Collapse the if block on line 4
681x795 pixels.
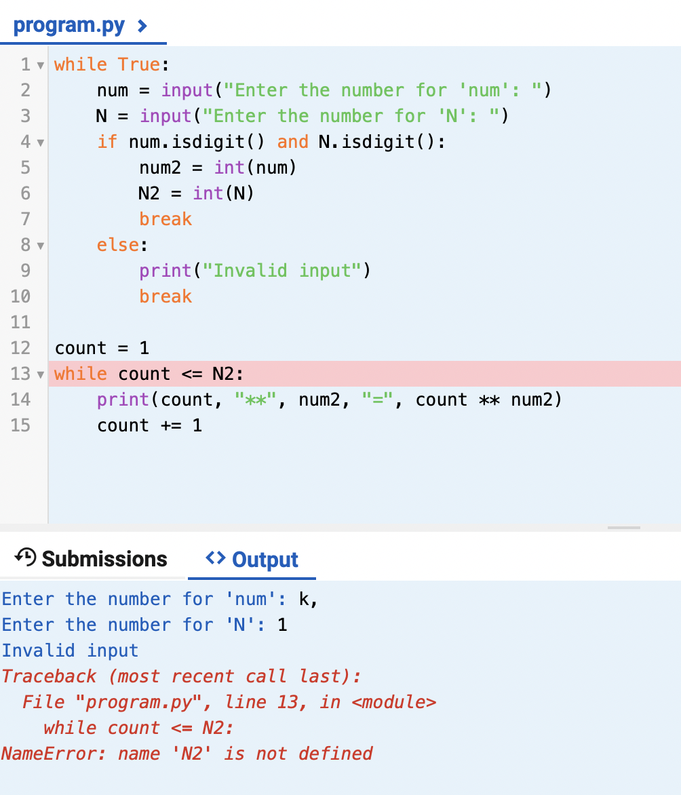(x=39, y=142)
